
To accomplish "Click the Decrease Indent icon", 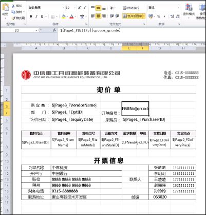I will [x=112, y=16].
